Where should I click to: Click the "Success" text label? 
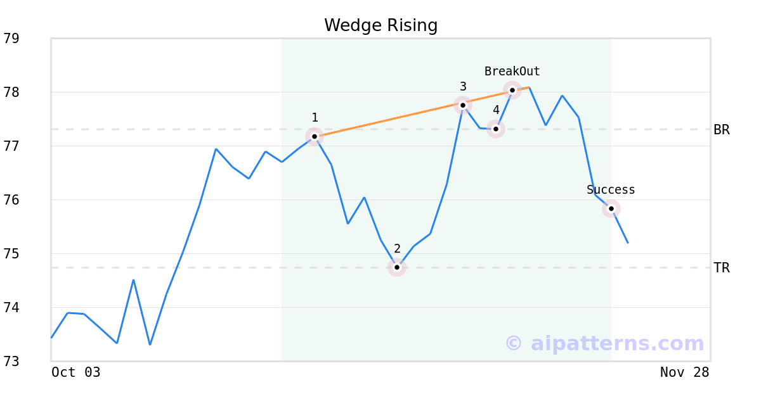tap(611, 190)
